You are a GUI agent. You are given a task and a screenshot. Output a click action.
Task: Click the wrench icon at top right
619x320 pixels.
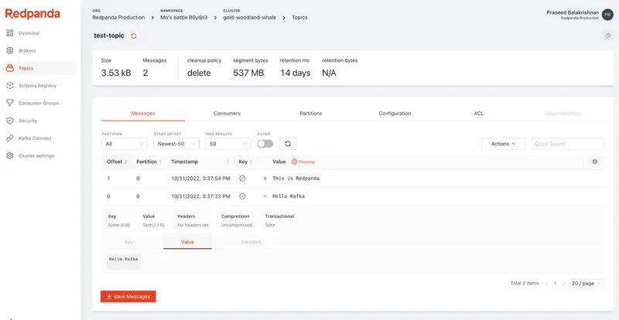607,36
